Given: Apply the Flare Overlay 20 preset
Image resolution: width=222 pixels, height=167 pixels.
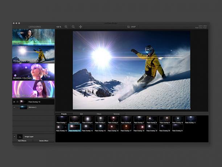Looking at the screenshot, I should pos(165,128).
